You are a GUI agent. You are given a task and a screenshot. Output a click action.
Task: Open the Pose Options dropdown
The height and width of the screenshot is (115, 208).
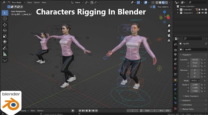(164, 7)
